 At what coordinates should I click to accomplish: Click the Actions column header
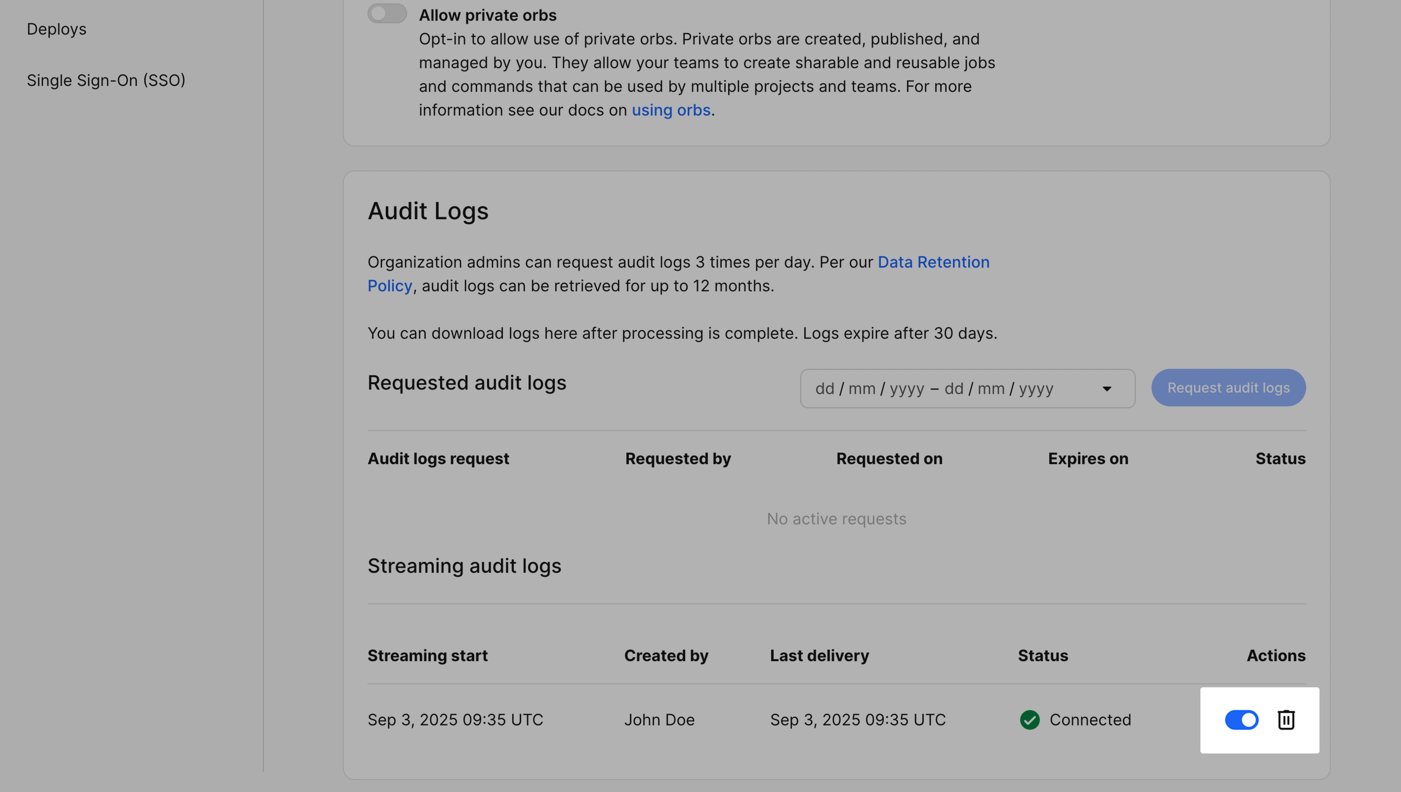[1276, 655]
